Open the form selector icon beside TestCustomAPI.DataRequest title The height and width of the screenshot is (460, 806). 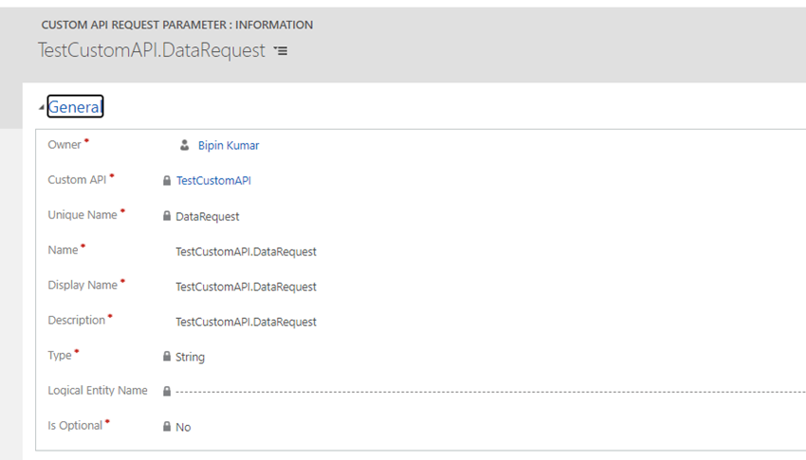[280, 51]
